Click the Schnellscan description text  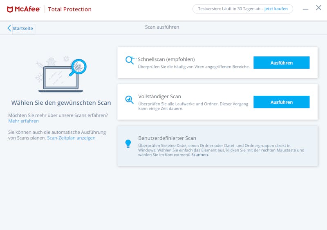click(x=193, y=67)
